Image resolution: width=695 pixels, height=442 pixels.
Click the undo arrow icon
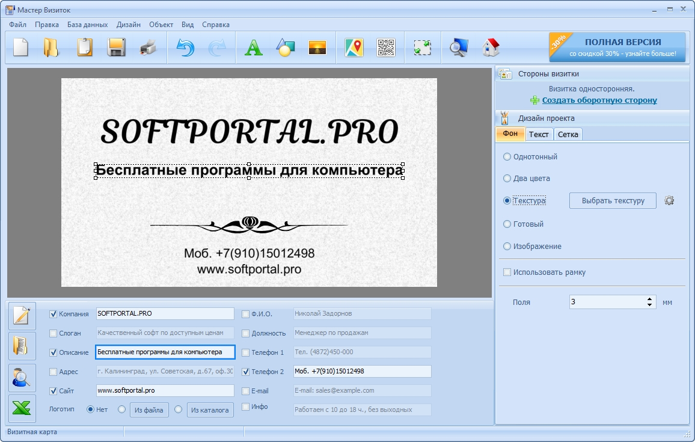pos(185,48)
